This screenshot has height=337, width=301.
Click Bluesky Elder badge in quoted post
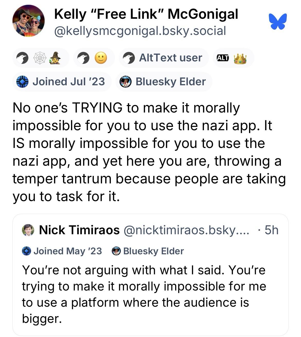pos(148,251)
